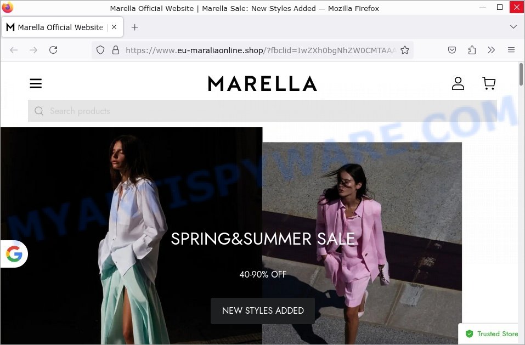The height and width of the screenshot is (345, 525).
Task: List all tabs dropdown arrow
Action: 513,27
